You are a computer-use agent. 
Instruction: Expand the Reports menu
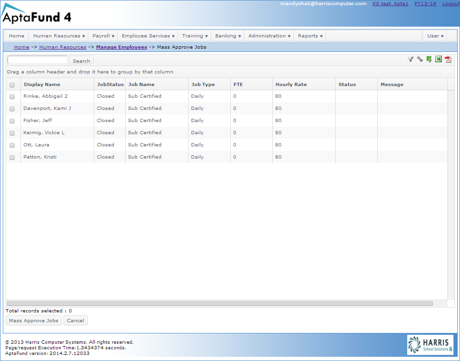(x=310, y=36)
